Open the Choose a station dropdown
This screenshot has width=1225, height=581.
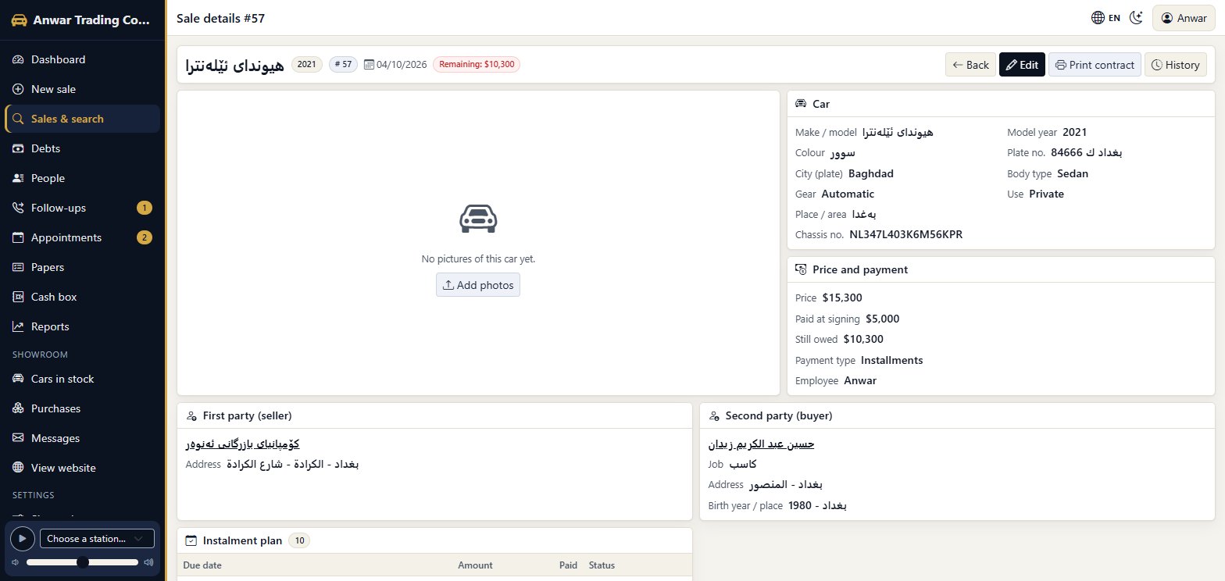[97, 539]
